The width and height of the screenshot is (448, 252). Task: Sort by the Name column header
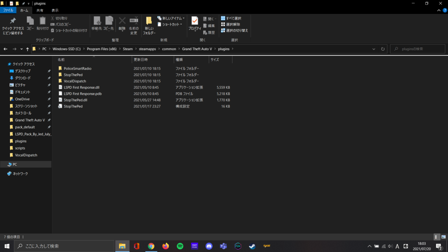pyautogui.click(x=94, y=60)
